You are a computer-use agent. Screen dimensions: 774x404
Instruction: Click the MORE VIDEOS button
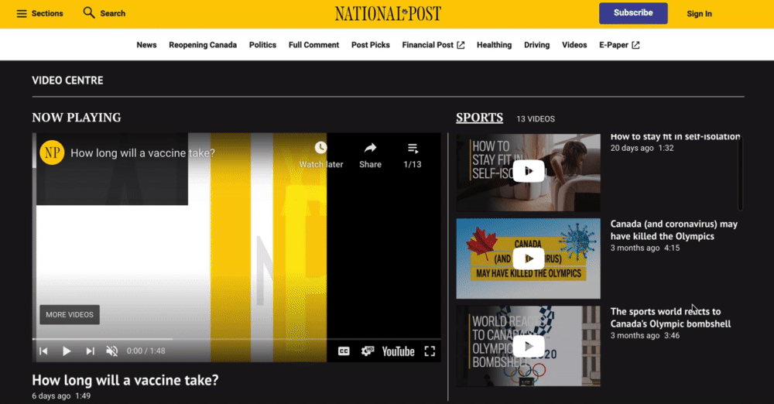70,314
